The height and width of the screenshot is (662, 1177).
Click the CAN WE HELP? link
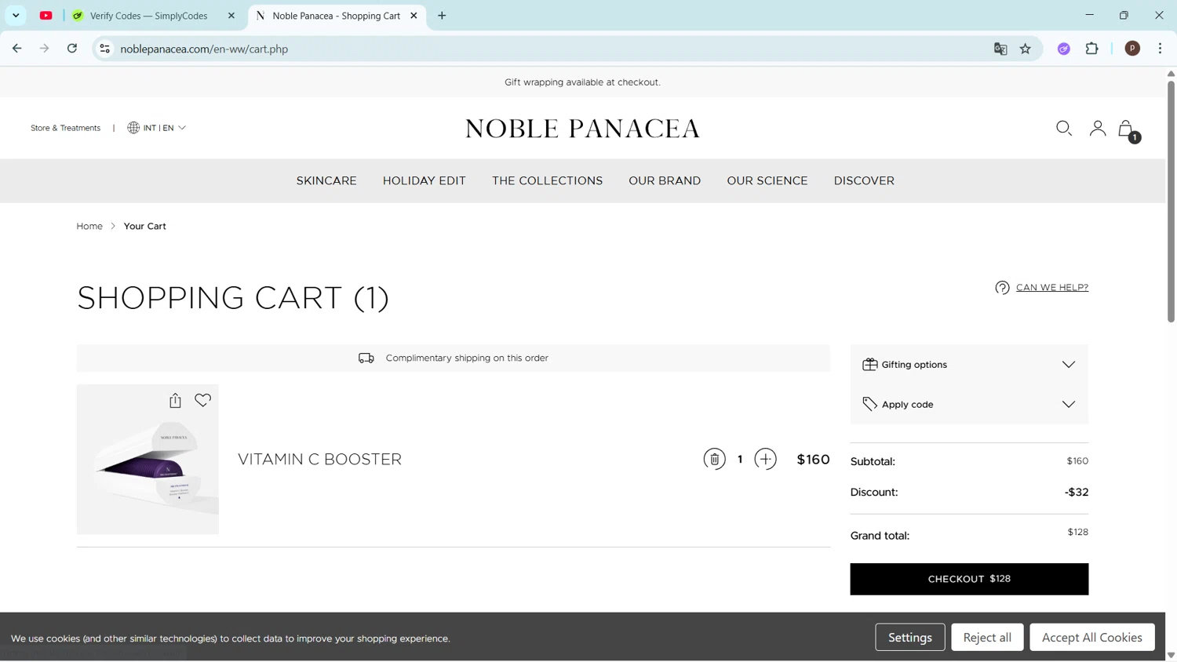coord(1052,288)
